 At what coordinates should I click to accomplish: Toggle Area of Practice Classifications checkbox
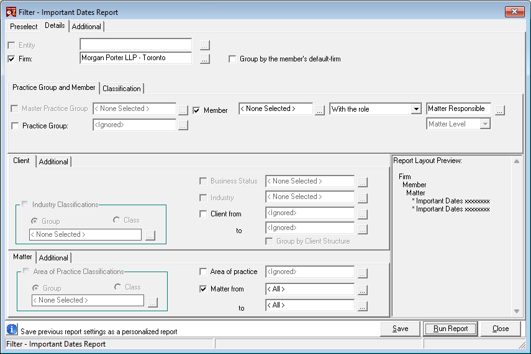(25, 270)
